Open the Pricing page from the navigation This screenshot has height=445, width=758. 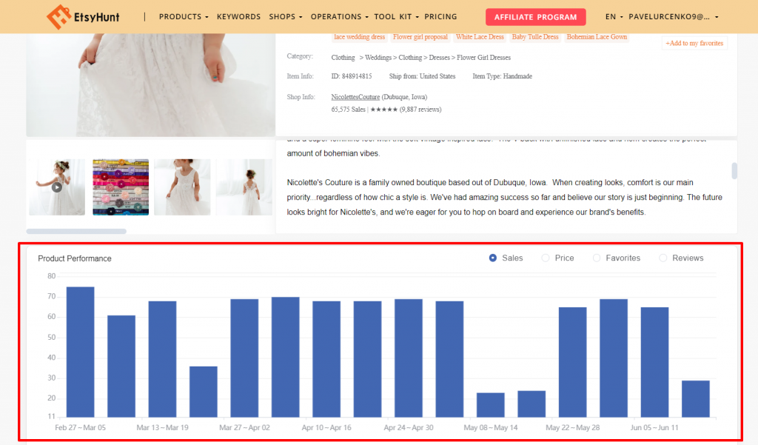[x=440, y=16]
